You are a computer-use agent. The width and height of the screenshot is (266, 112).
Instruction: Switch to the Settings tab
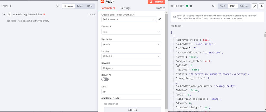click(125, 8)
